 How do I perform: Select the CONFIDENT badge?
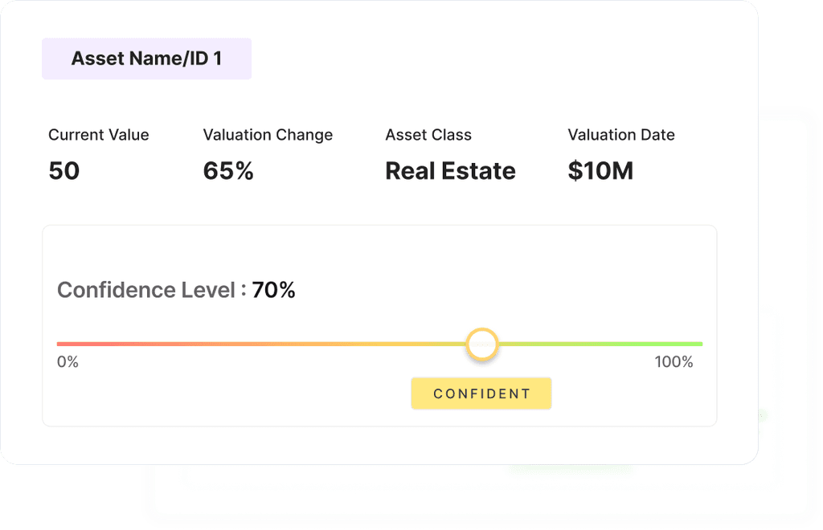click(481, 393)
